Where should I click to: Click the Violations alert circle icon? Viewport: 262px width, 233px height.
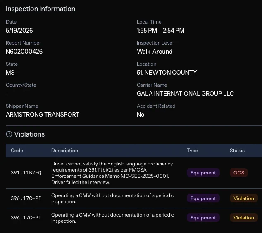(x=9, y=134)
